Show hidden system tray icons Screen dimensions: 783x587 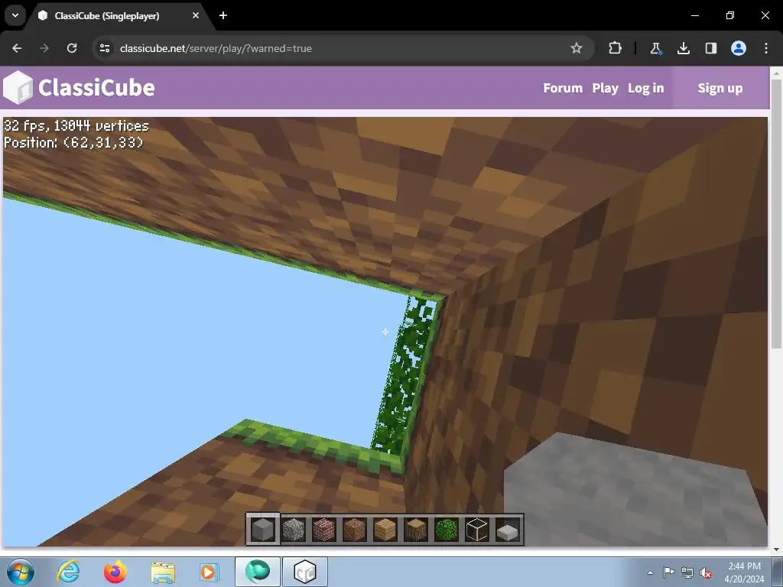click(x=650, y=572)
